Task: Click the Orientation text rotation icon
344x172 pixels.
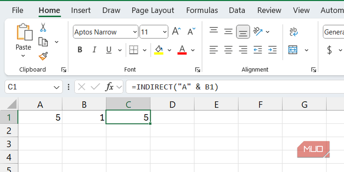Action: pos(258,32)
